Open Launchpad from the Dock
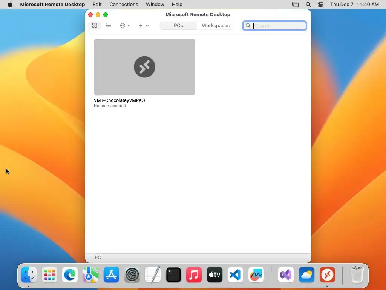Image resolution: width=386 pixels, height=290 pixels. 49,275
